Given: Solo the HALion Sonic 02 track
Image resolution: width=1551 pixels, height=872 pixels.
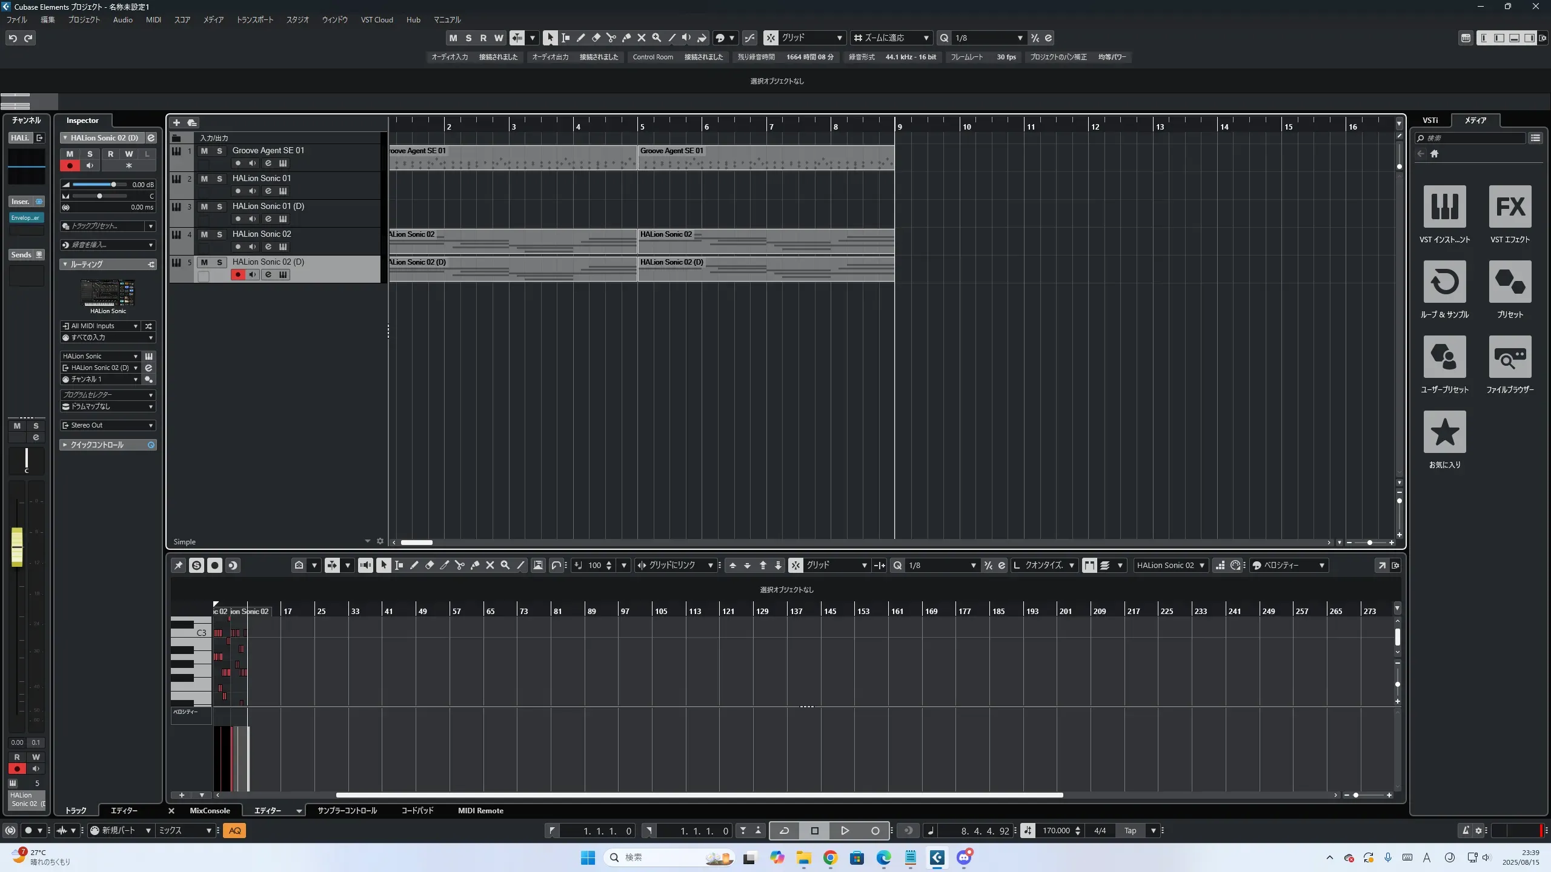Looking at the screenshot, I should tap(219, 234).
